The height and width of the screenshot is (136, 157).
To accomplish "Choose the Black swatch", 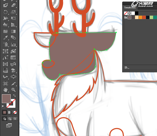I will (x=137, y=13).
